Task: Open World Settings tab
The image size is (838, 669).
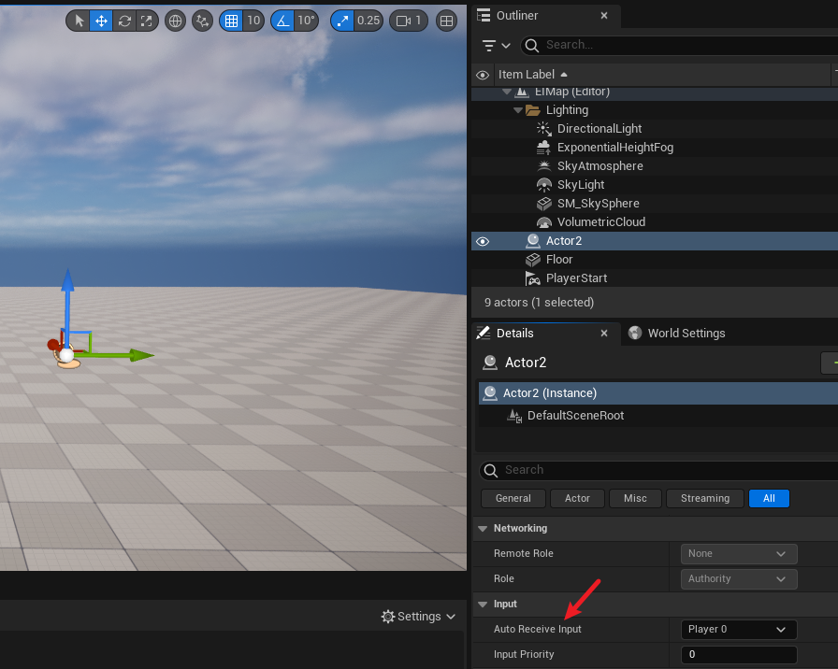Action: click(676, 334)
